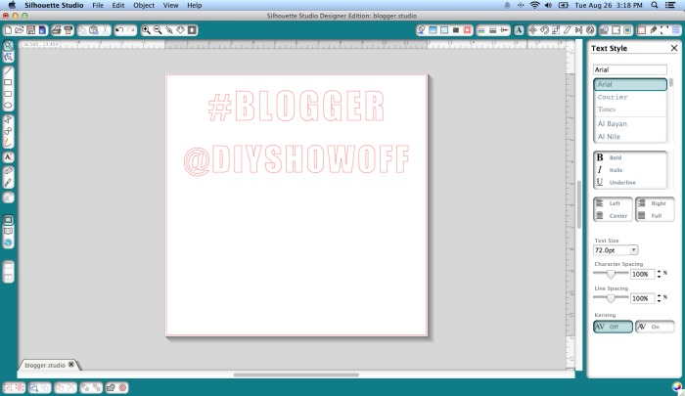Viewport: 685px width, 396px height.
Task: Choose the Eraser tool
Action: tap(9, 170)
